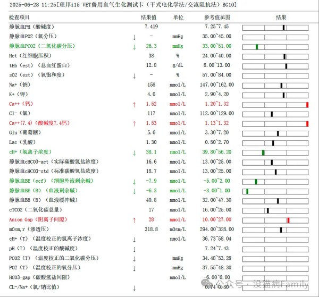Click the cH+ value 38.1
The height and width of the screenshot is (297, 319).
151,152
